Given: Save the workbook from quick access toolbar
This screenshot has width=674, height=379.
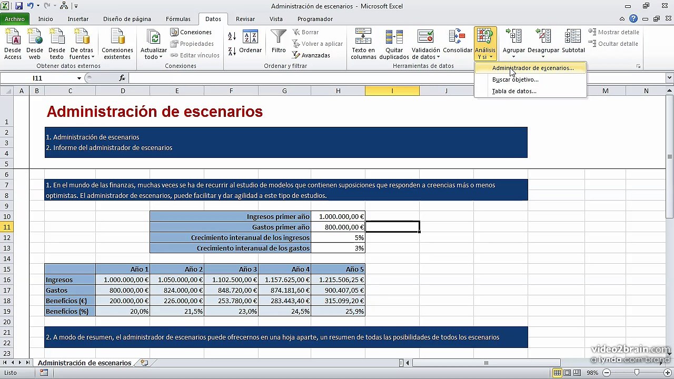Looking at the screenshot, I should (x=19, y=6).
